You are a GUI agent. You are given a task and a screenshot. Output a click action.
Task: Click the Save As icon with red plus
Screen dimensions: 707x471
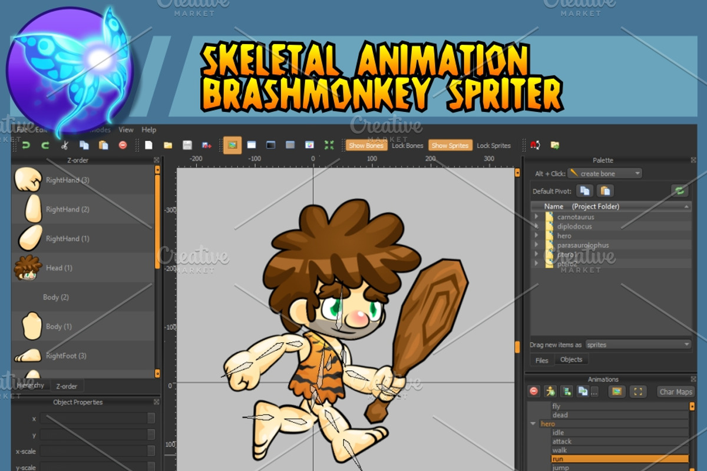point(207,145)
